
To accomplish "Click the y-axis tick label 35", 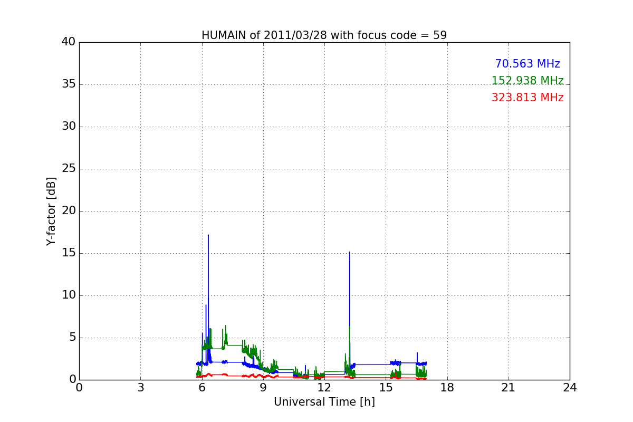I will point(69,84).
